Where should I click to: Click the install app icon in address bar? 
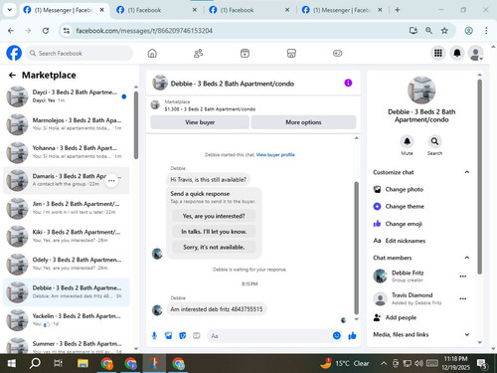coord(414,31)
